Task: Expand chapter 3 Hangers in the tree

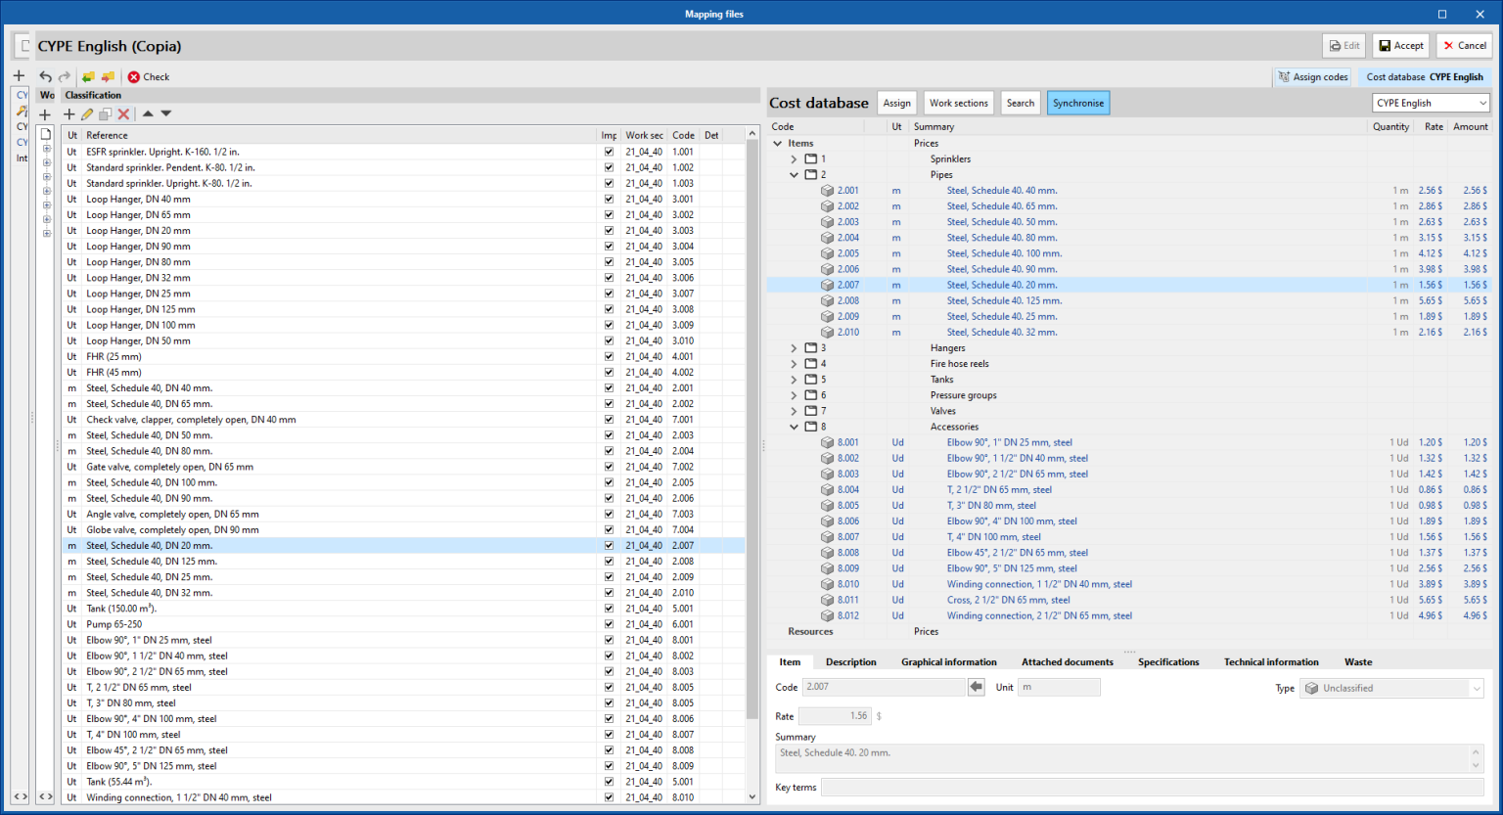Action: pos(794,347)
